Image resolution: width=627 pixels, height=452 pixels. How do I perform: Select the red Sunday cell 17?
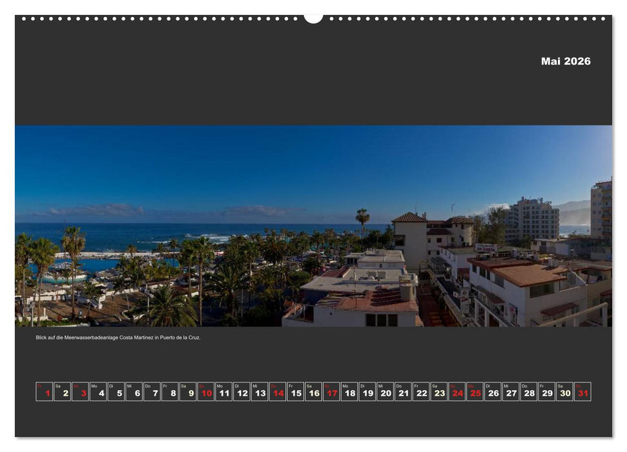coord(333,391)
